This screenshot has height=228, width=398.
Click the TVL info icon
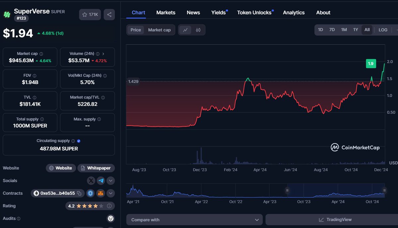point(34,98)
